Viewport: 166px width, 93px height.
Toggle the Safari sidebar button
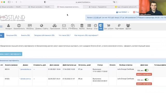pyautogui.click(x=9, y=2)
